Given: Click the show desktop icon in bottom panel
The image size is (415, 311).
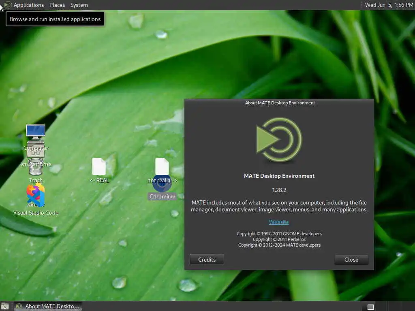Looking at the screenshot, I should (x=5, y=307).
